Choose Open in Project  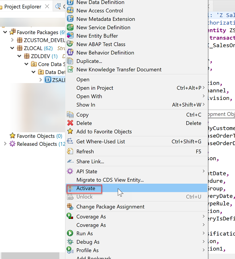coord(137,88)
